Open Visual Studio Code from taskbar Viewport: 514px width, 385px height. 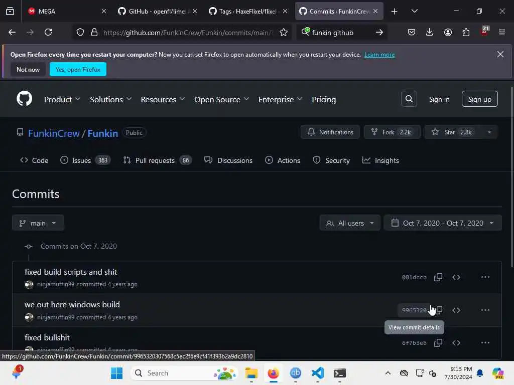318,373
